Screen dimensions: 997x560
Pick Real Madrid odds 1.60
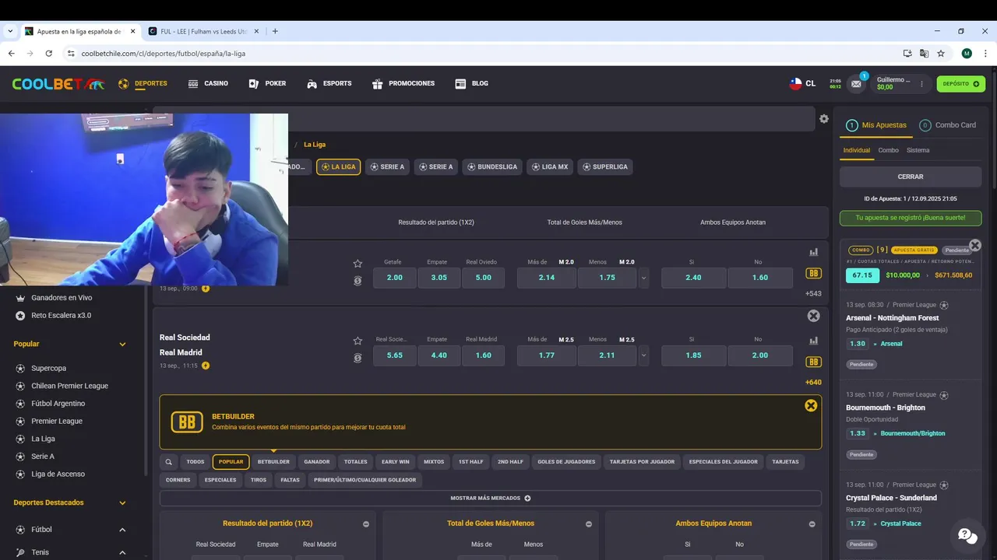483,355
